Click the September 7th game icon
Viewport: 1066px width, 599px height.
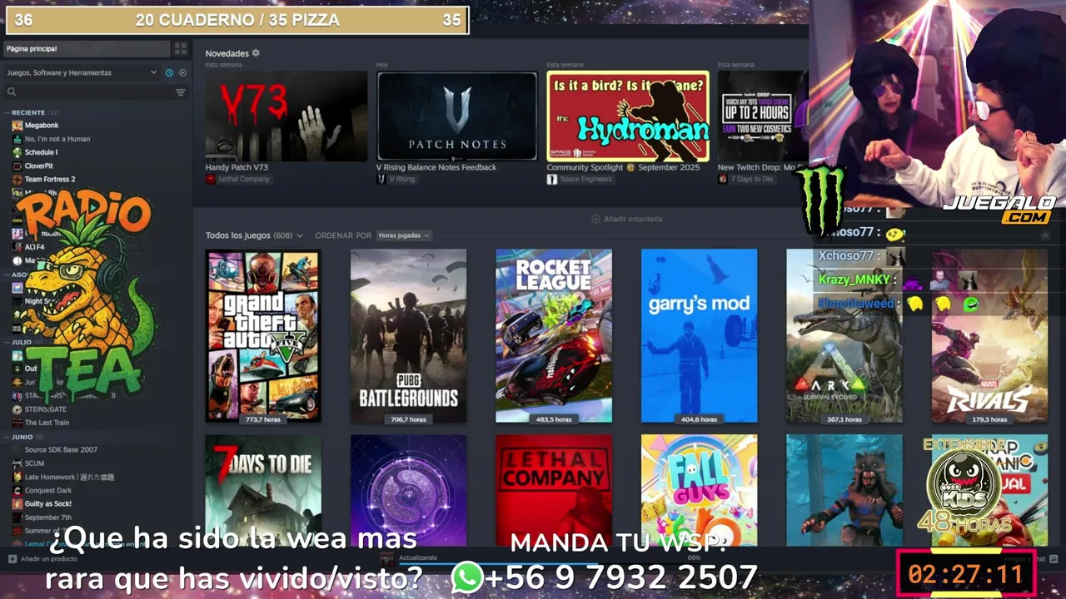pyautogui.click(x=17, y=517)
